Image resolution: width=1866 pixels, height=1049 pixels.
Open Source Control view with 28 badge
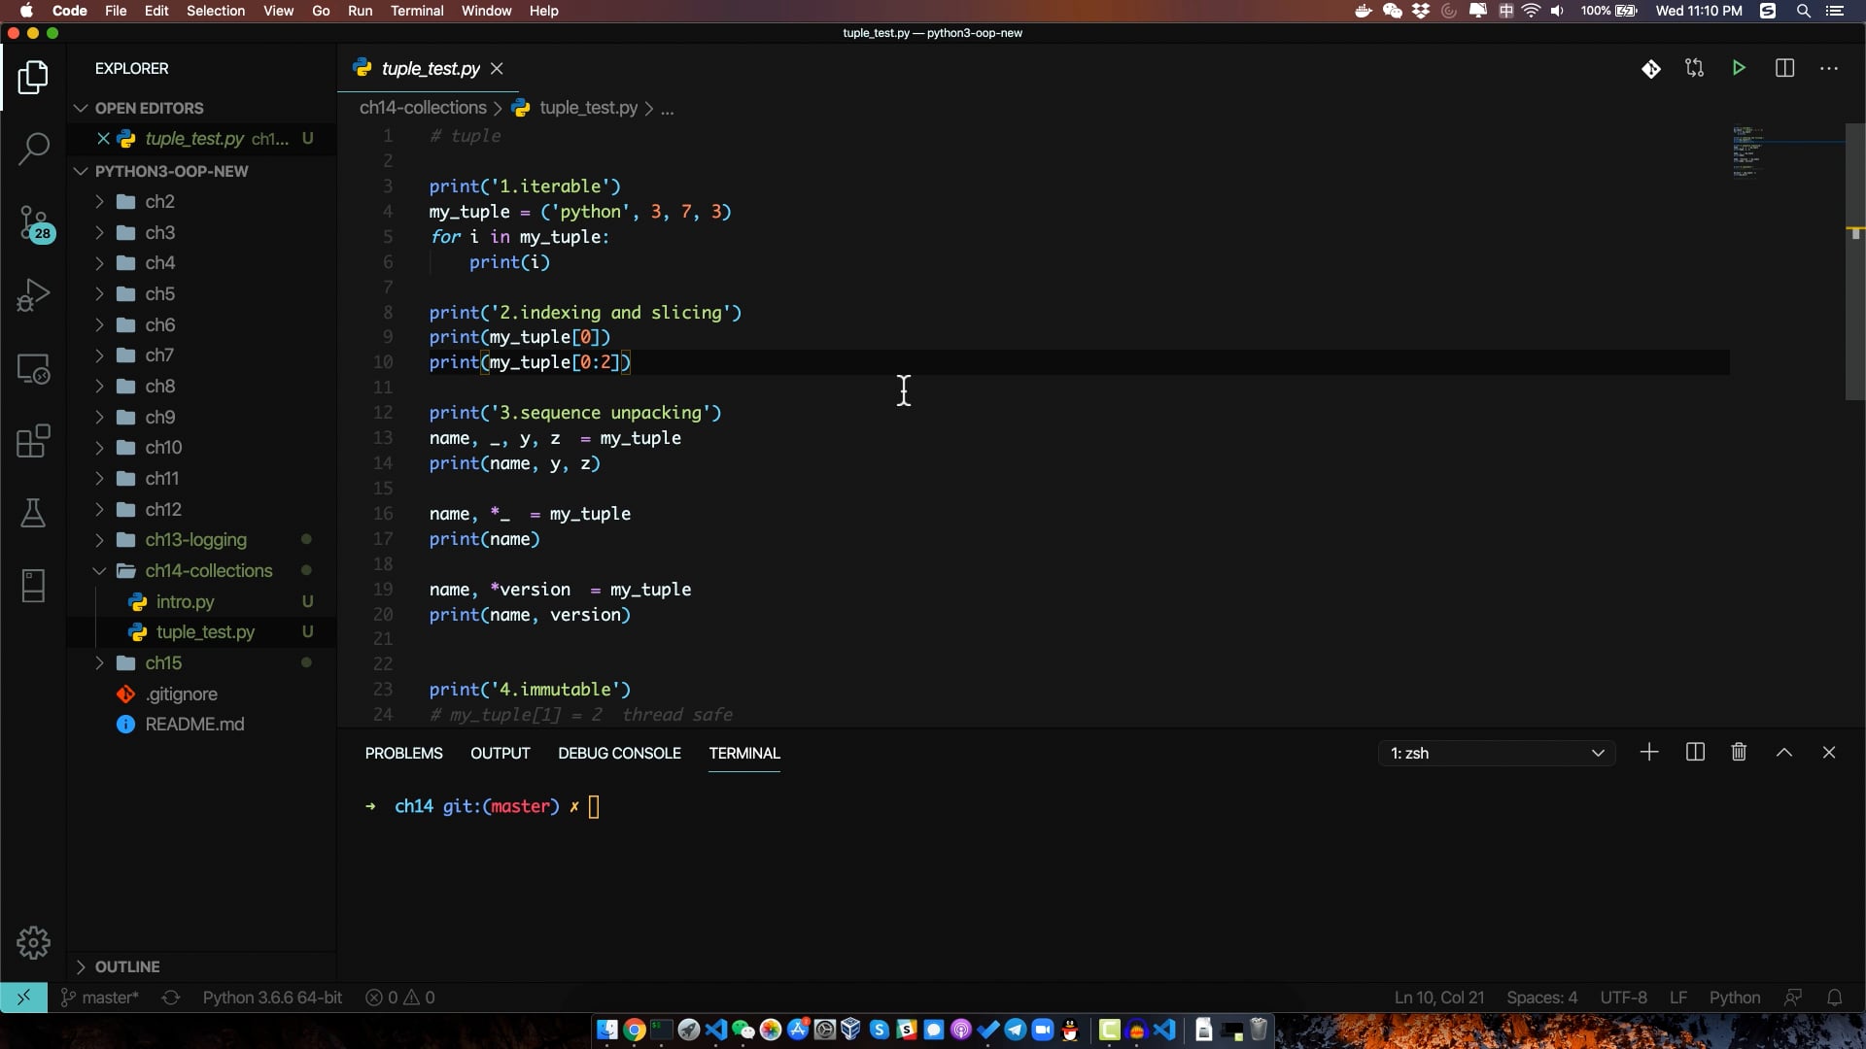pos(33,223)
